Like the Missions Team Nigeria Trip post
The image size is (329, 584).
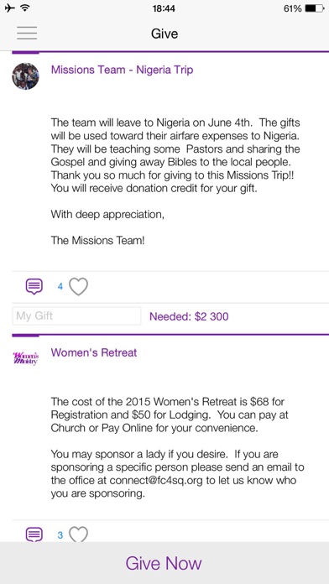click(x=79, y=287)
